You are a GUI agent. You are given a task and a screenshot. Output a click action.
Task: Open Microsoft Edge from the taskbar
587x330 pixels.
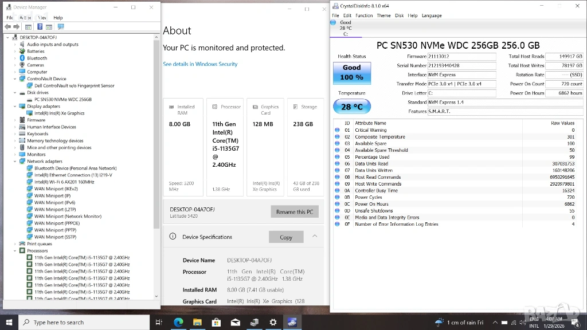(178, 323)
